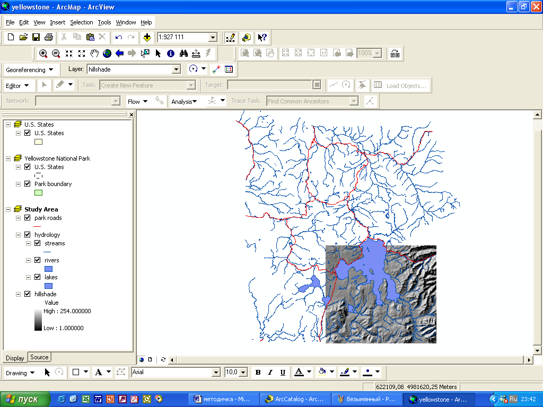Image resolution: width=543 pixels, height=407 pixels.
Task: Click the Add Data yellow plus icon
Action: [147, 38]
